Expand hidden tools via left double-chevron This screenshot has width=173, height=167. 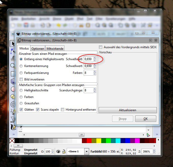point(13,134)
